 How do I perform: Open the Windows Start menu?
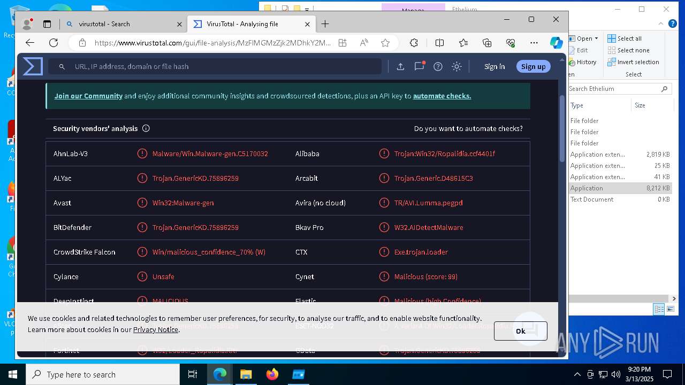coord(13,374)
